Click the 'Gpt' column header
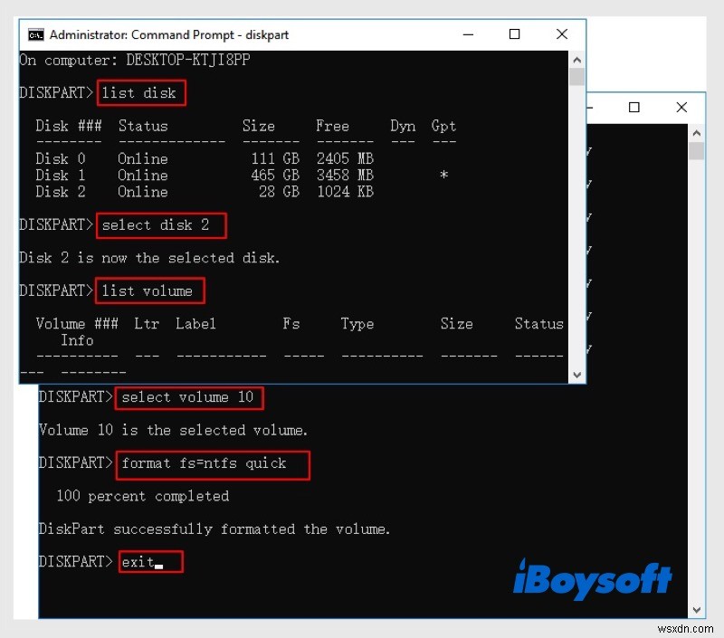 coord(443,126)
